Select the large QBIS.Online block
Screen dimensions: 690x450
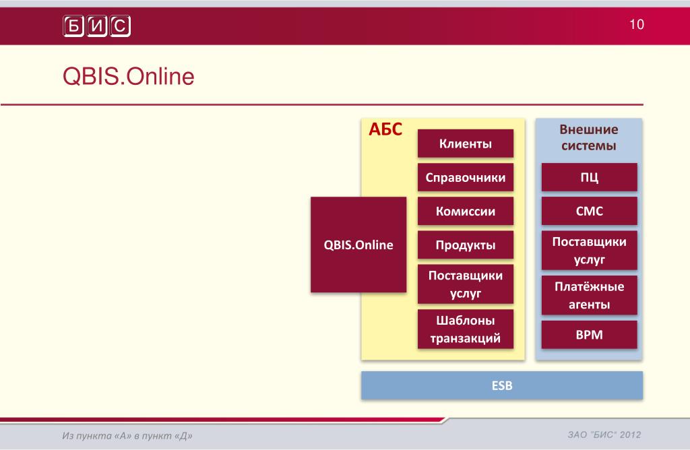[358, 245]
